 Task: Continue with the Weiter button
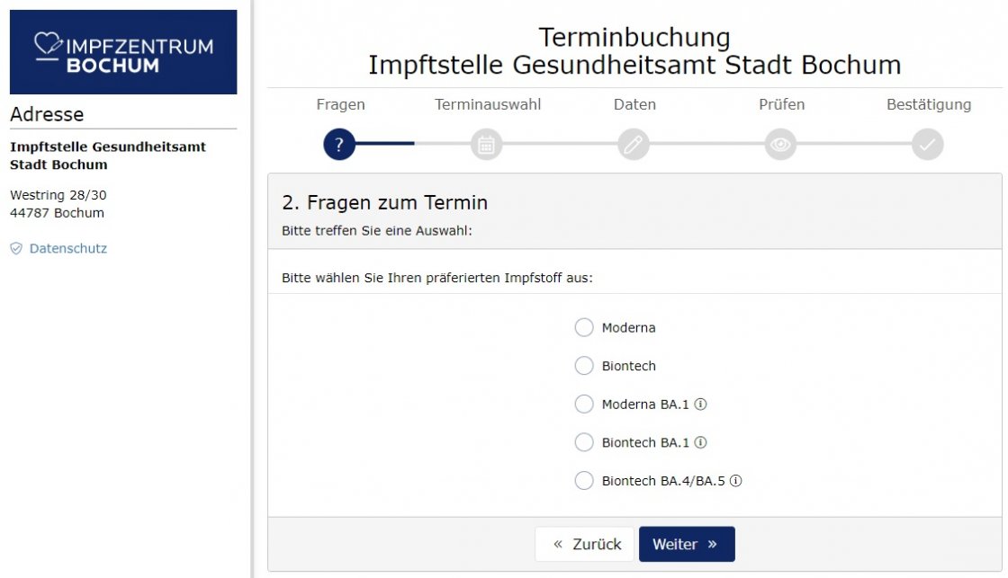tap(687, 545)
